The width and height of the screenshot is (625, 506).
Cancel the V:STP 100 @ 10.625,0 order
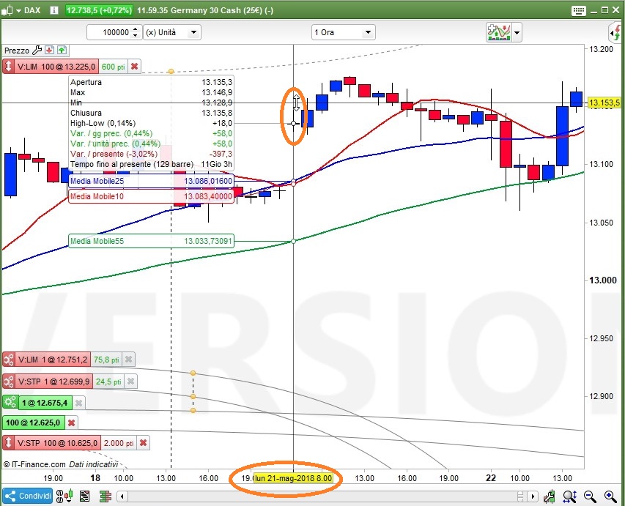144,443
